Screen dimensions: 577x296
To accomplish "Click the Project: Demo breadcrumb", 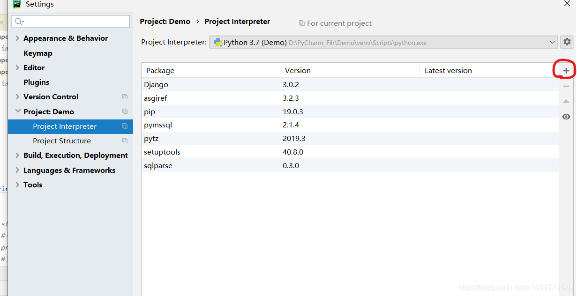I will point(165,22).
